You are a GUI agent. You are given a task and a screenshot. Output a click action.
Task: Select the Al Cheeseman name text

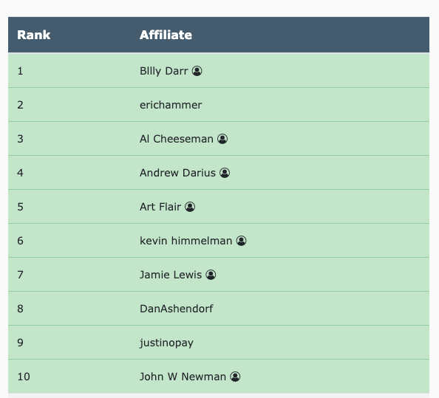pos(177,139)
